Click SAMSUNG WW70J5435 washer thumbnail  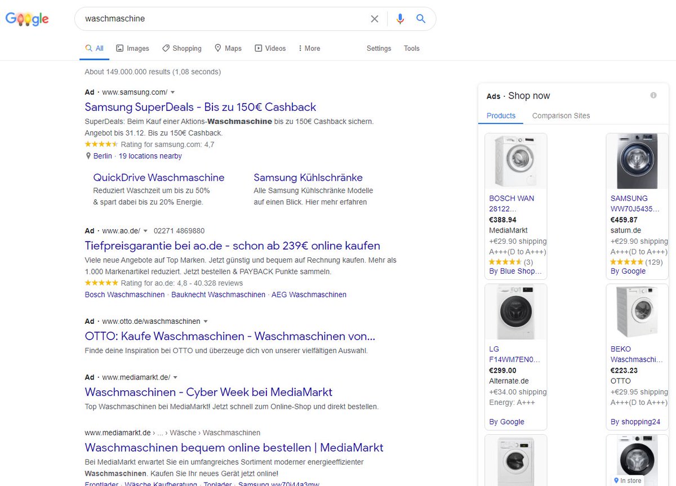point(637,161)
